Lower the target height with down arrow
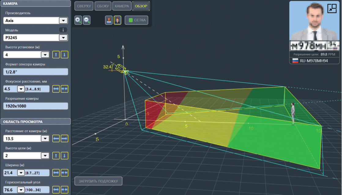Viewport: 342px width, 195px height. click(x=64, y=156)
